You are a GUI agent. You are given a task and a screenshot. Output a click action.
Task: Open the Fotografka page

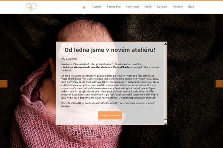tap(114, 7)
